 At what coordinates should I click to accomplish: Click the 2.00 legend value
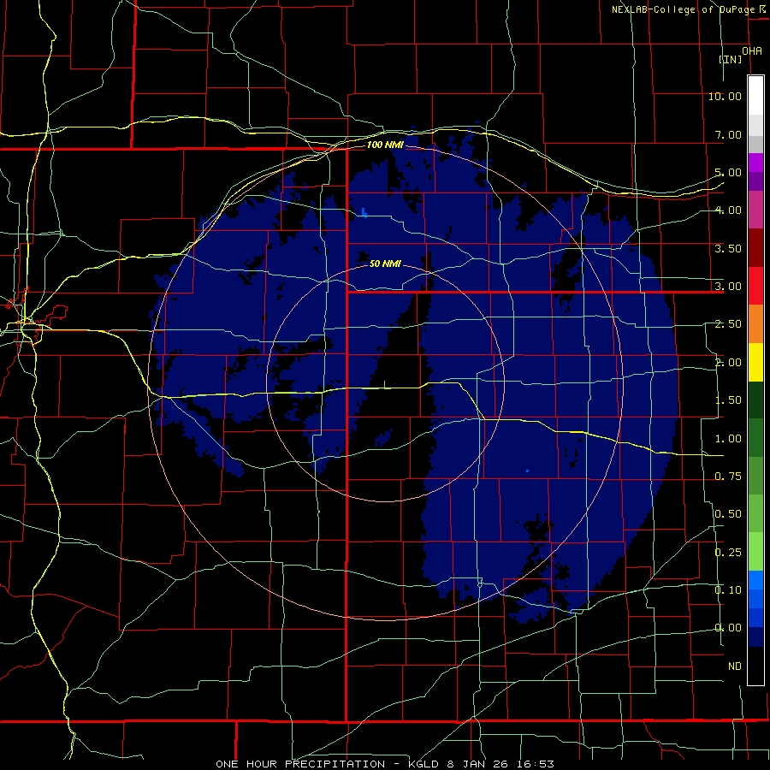(728, 363)
